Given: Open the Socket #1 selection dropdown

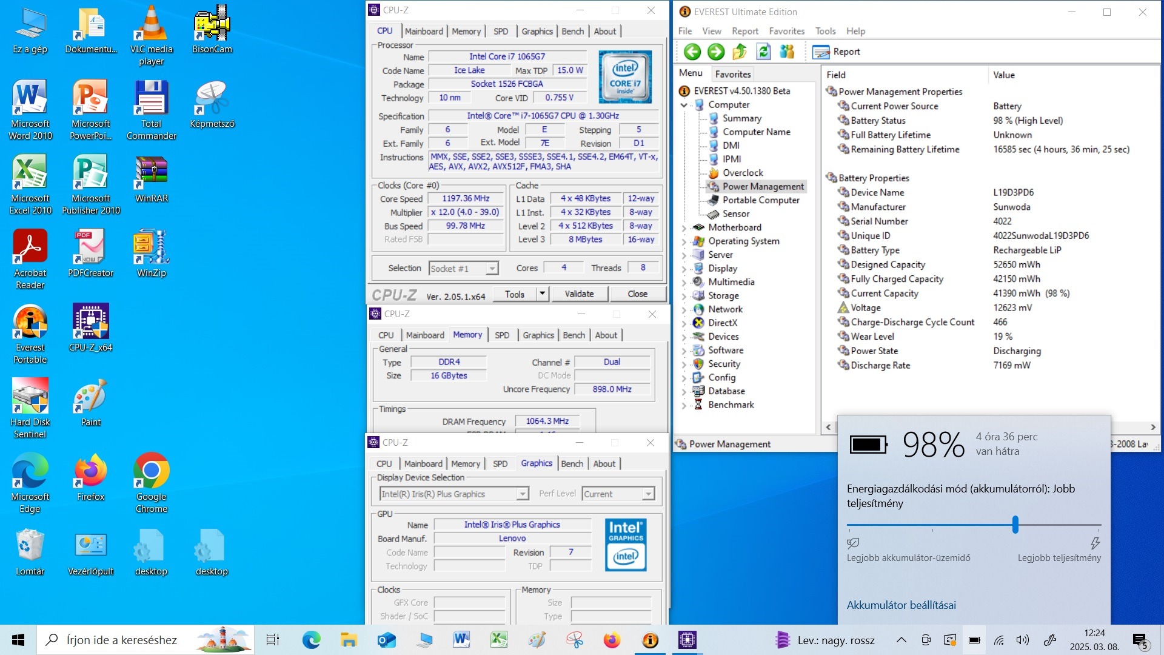Looking at the screenshot, I should [492, 269].
